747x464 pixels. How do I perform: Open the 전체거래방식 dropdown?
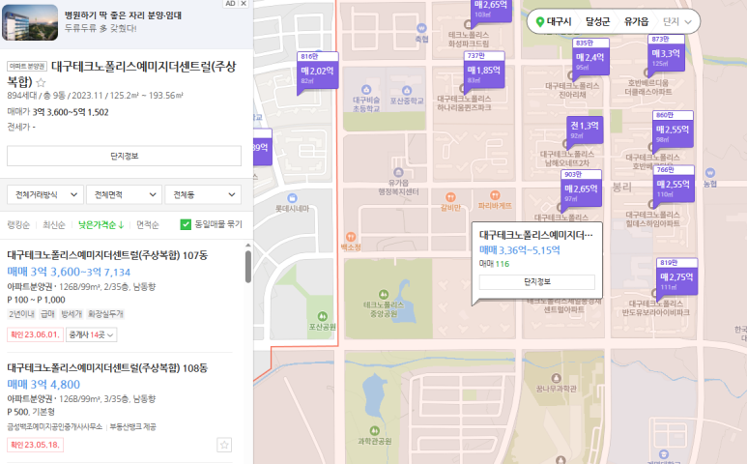pos(45,195)
